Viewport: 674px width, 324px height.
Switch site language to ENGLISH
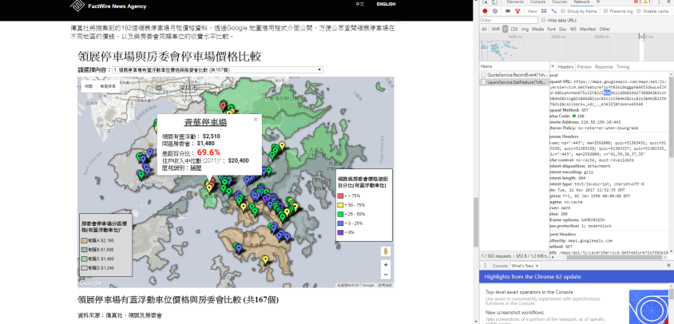tap(386, 5)
